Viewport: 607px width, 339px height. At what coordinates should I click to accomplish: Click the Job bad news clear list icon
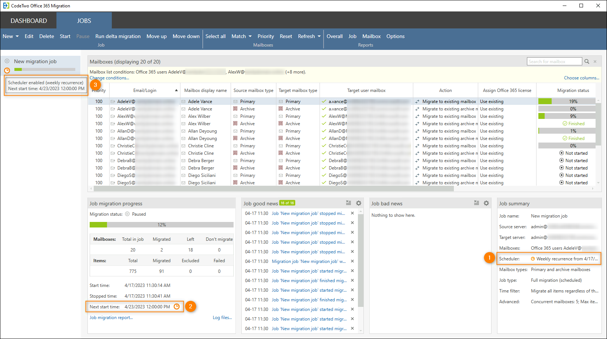476,203
